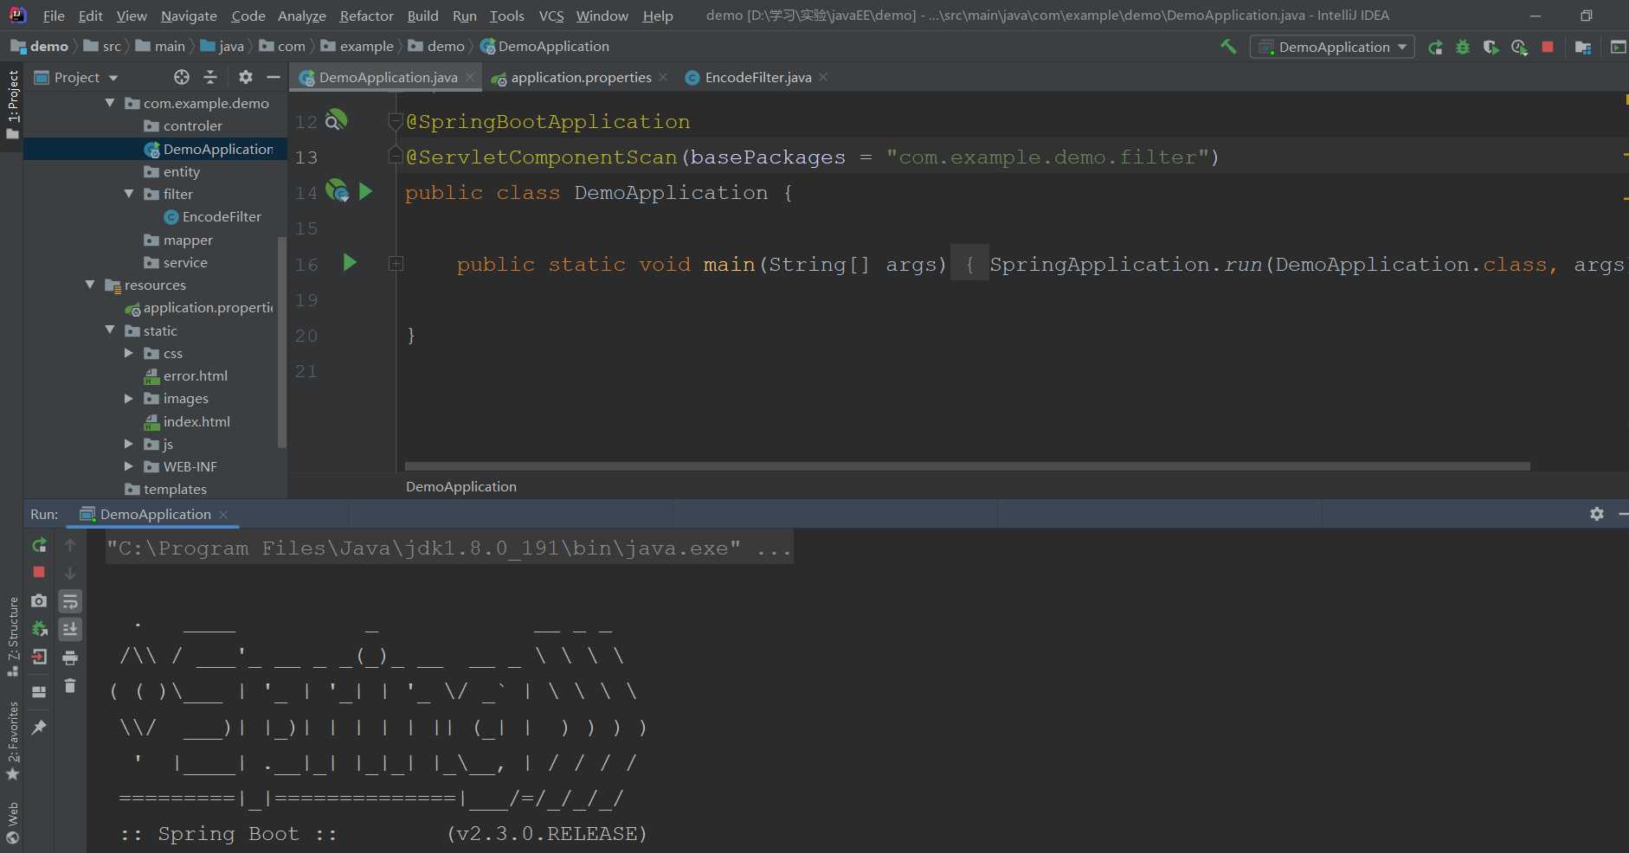Run class via line 14 green arrow

(x=365, y=191)
